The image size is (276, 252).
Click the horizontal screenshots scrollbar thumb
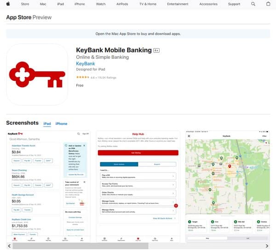(x=80, y=246)
